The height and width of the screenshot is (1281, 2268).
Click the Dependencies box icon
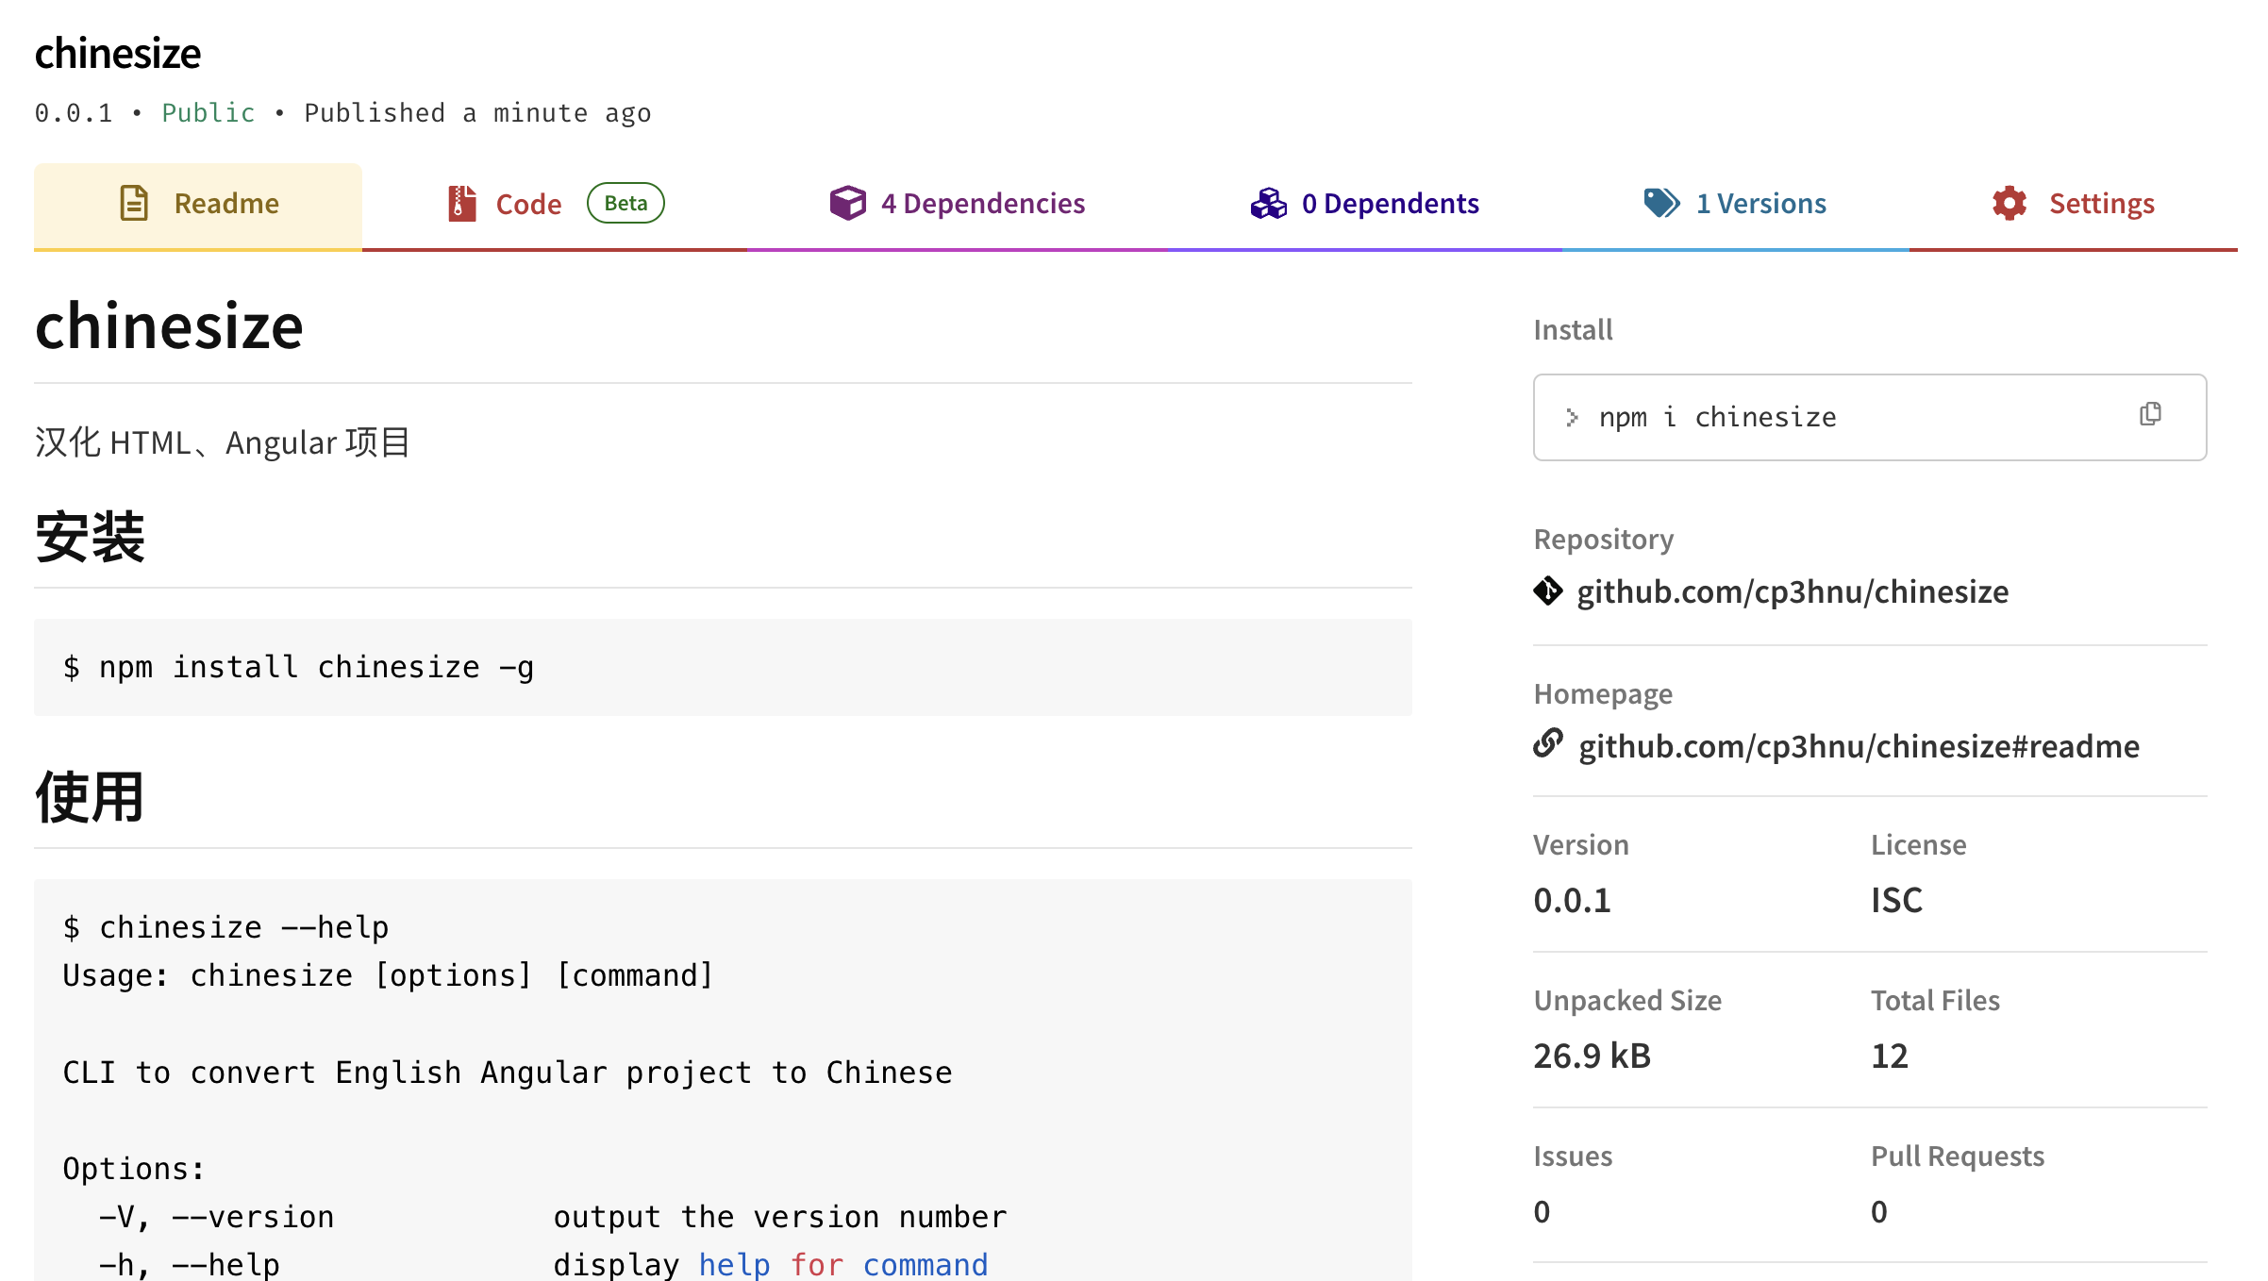point(847,203)
